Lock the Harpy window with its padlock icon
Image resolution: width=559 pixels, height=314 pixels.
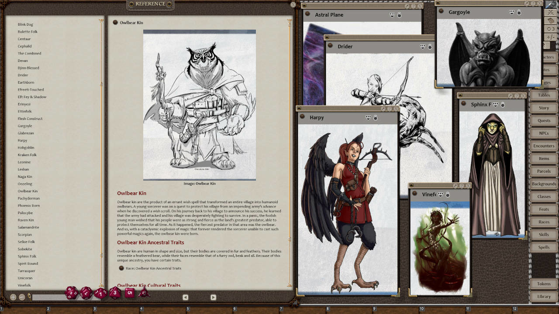tap(376, 118)
